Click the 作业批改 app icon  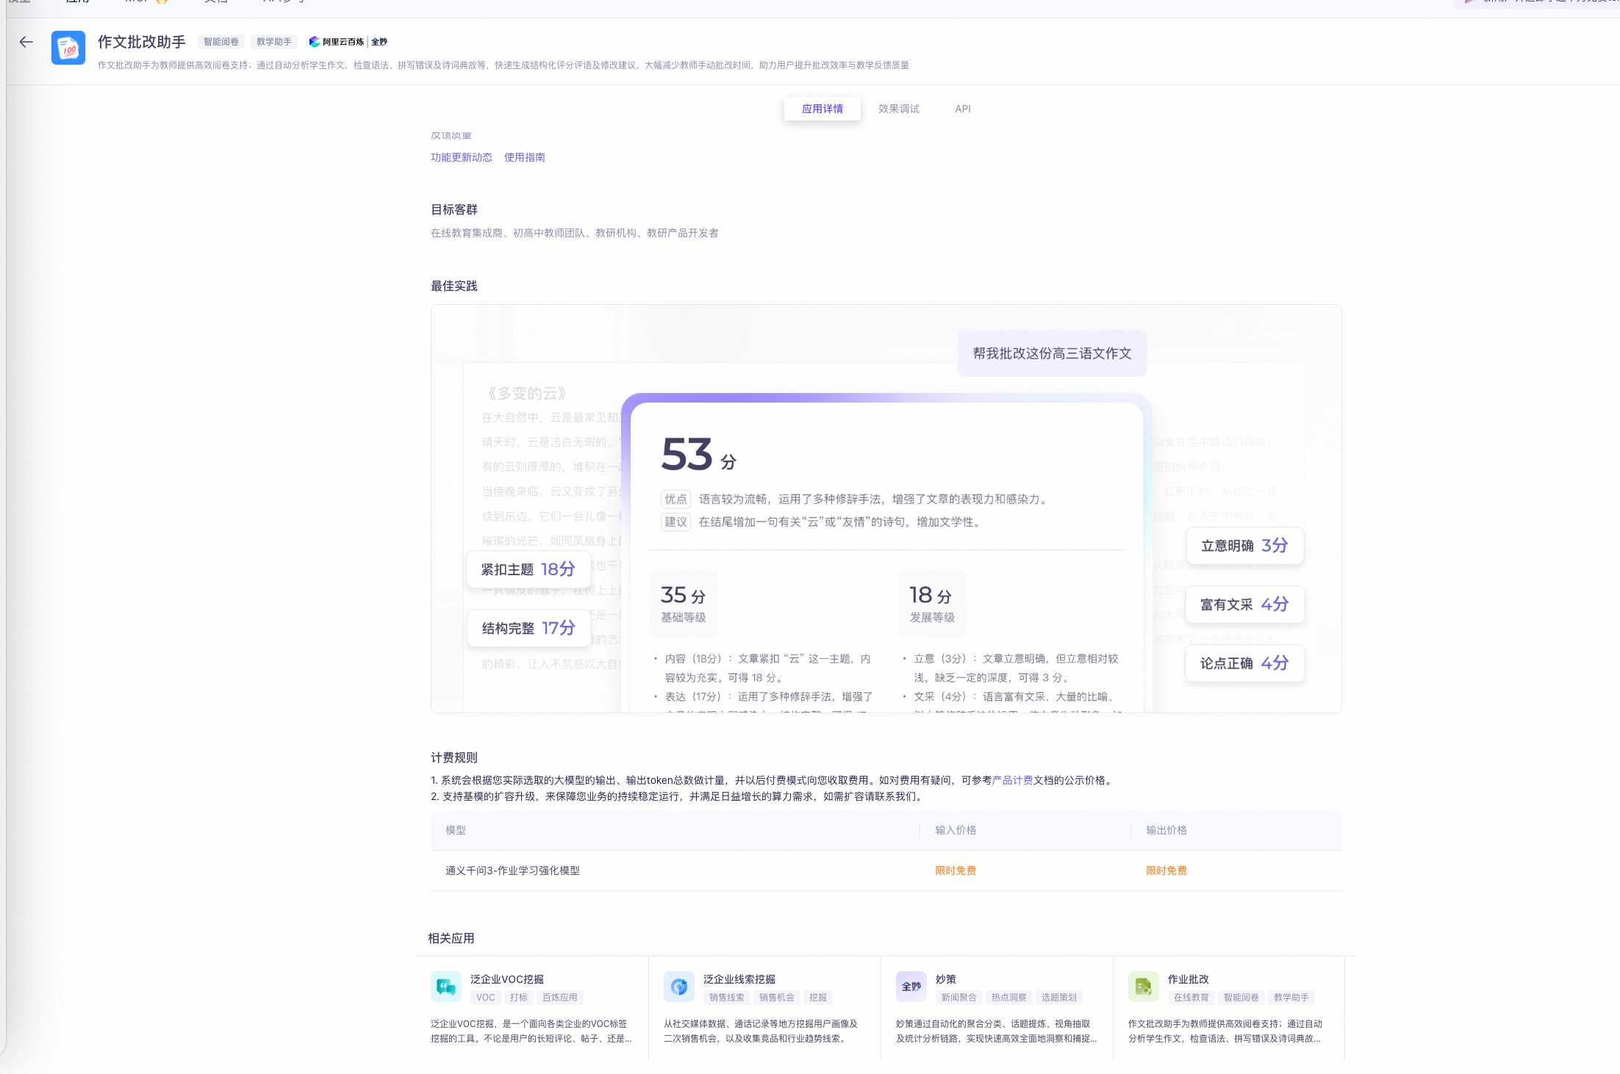1143,987
